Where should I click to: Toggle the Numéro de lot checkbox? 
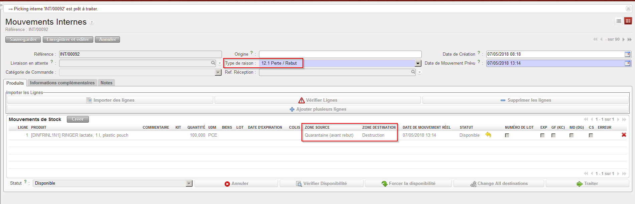tap(507, 135)
